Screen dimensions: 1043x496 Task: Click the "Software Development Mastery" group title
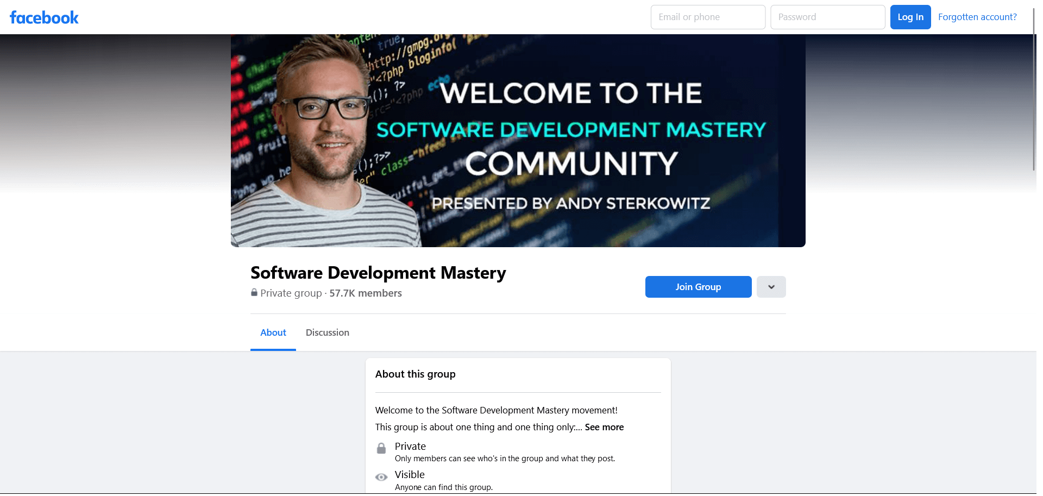coord(378,273)
